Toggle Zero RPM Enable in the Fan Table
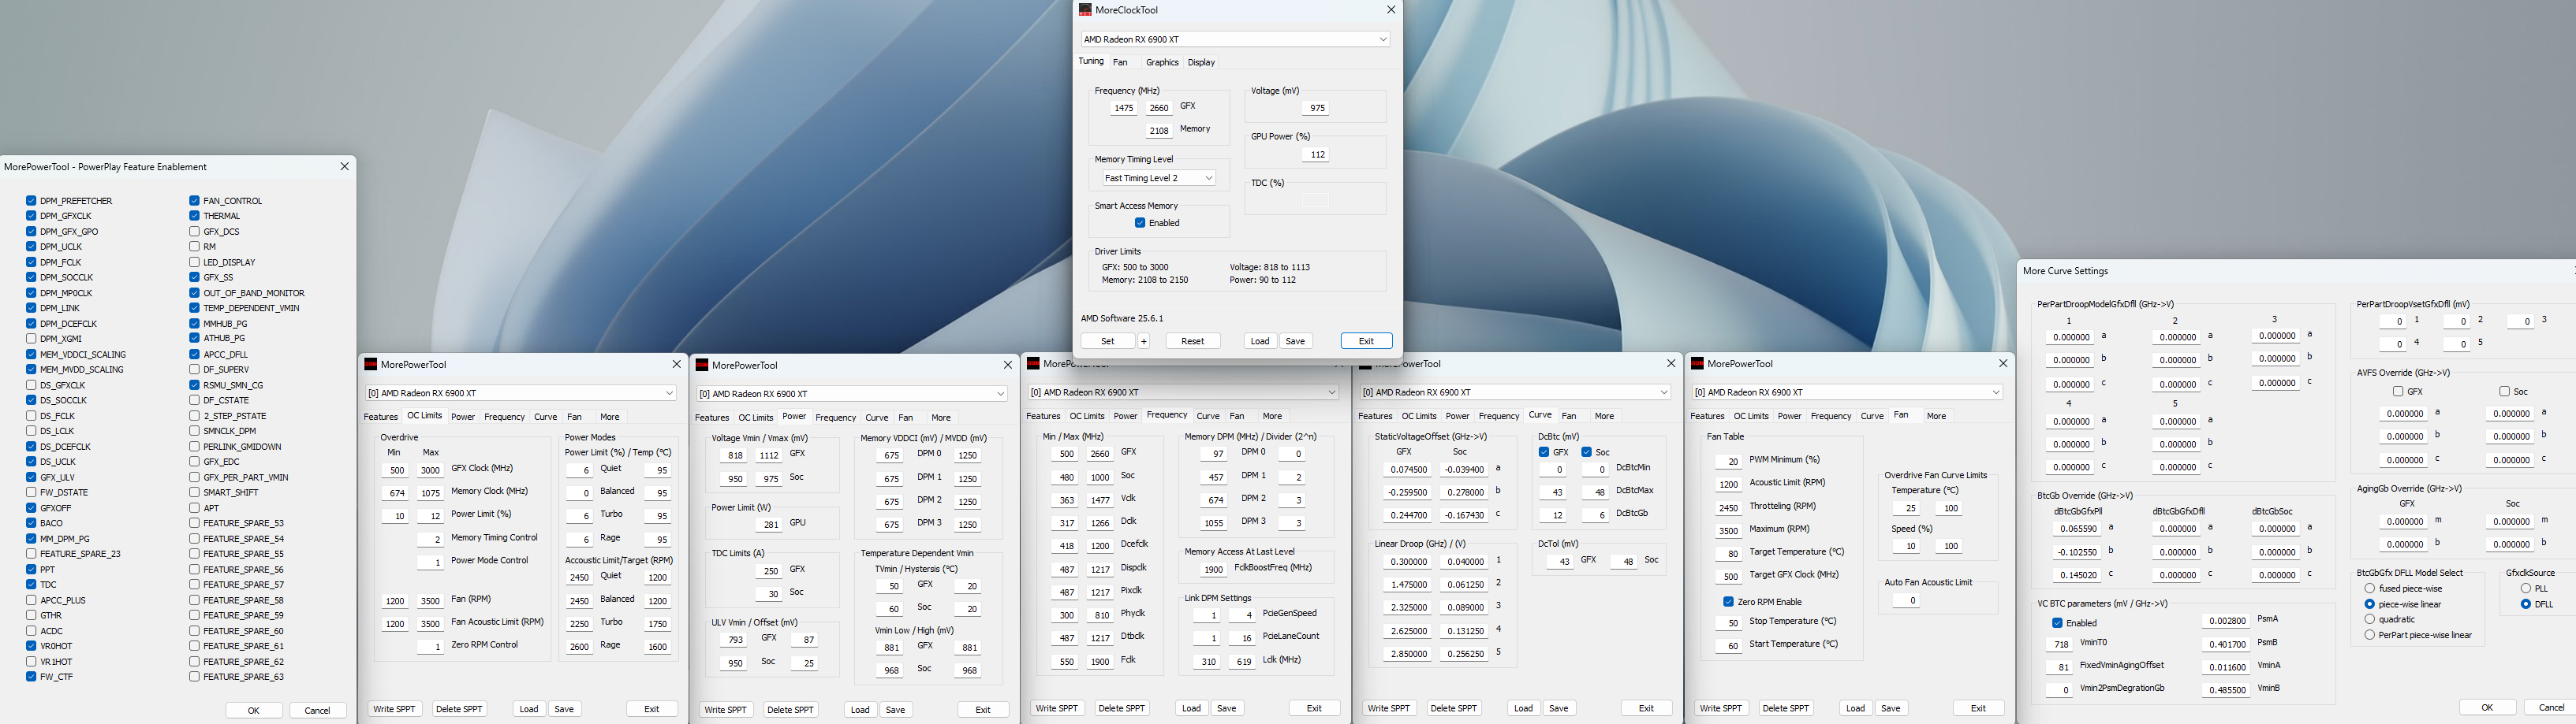2576x724 pixels. pos(1729,600)
